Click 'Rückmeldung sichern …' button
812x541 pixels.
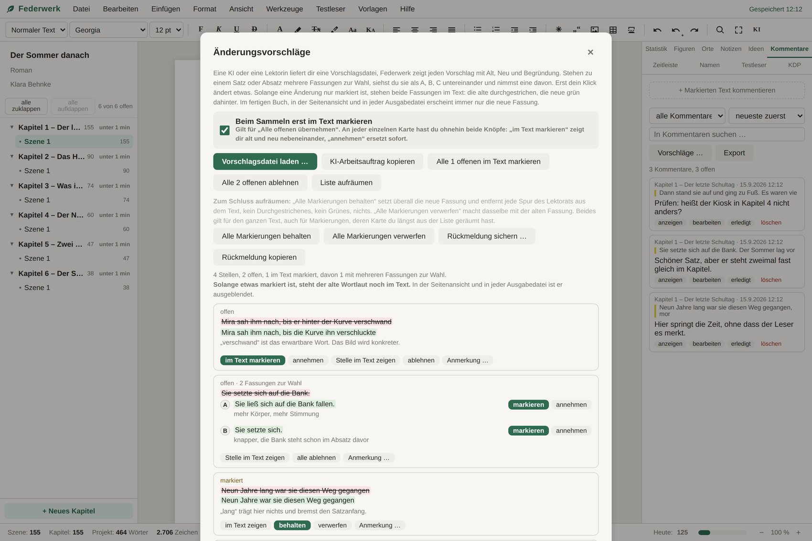(487, 236)
